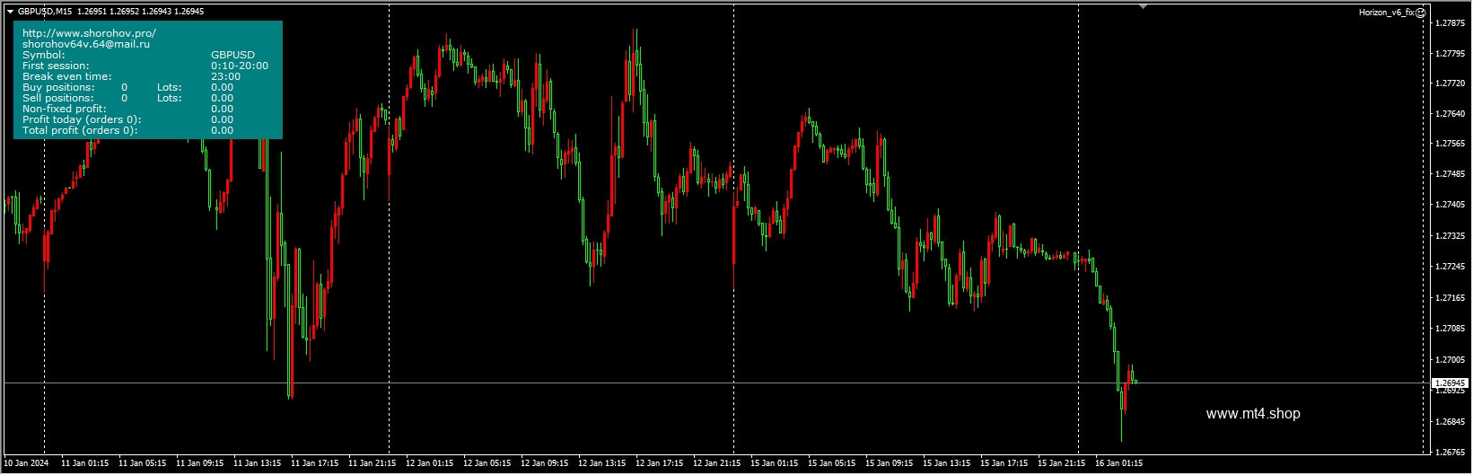Viewport: 1473px width, 475px height.
Task: Click the 1.27245 price on the scale
Action: [1451, 267]
